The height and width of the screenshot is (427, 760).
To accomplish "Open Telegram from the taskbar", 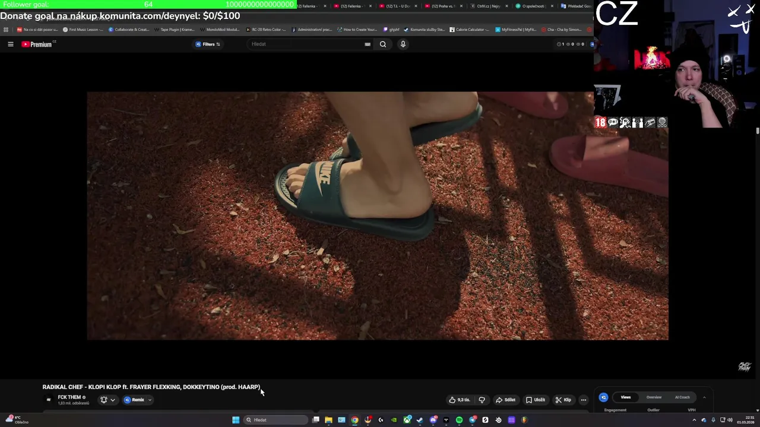I will pyautogui.click(x=473, y=420).
